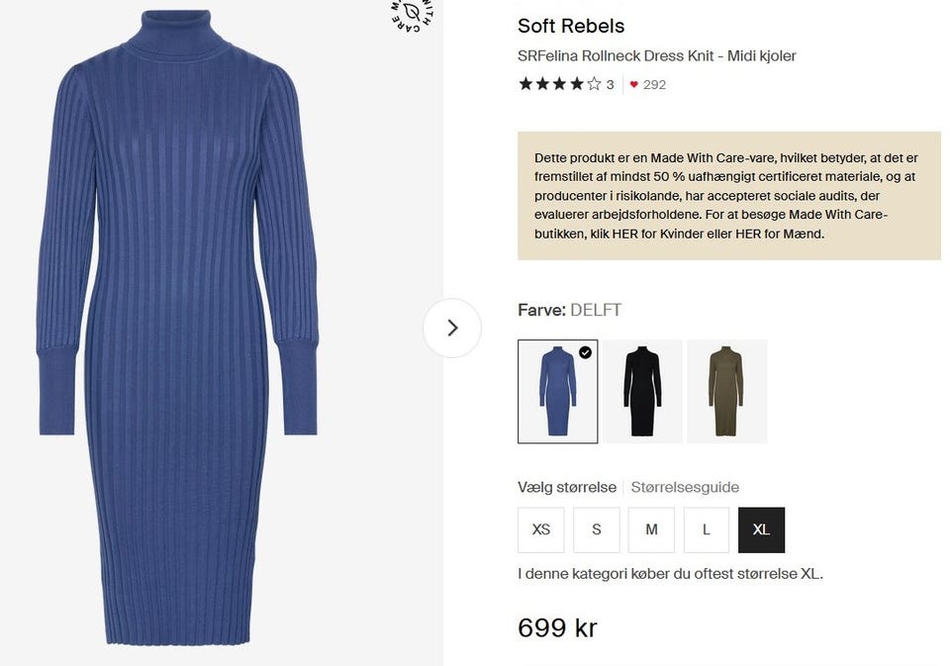The width and height of the screenshot is (950, 666).
Task: Show the next product image with the arrow
Action: (x=452, y=328)
